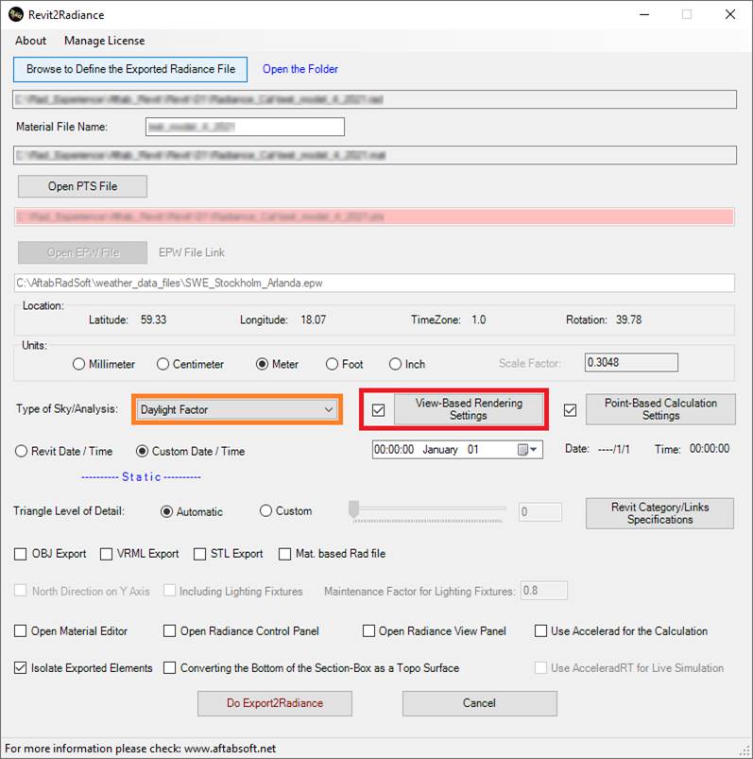Click the triangle level of detail slider

tap(427, 511)
